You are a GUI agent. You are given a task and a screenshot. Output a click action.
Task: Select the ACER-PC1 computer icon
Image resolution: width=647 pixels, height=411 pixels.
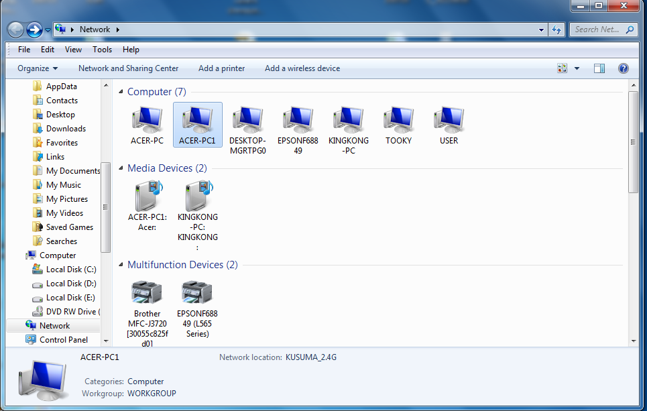point(197,125)
